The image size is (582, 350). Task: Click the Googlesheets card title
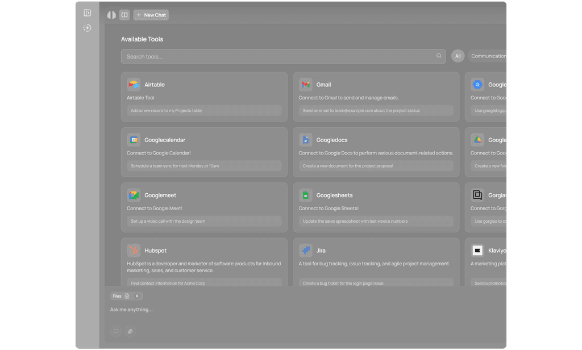tap(334, 195)
